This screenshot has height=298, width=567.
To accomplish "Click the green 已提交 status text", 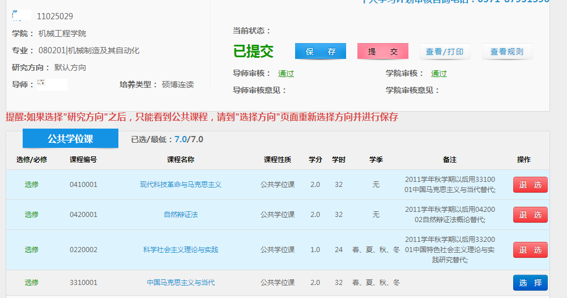I will click(253, 52).
